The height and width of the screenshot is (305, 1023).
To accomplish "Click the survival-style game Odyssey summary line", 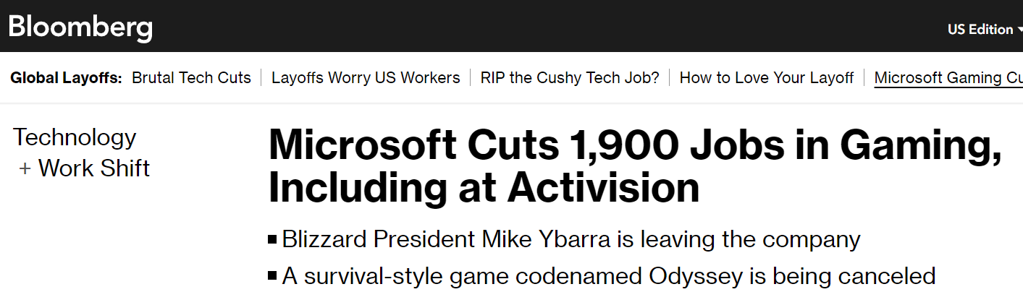I will click(608, 275).
